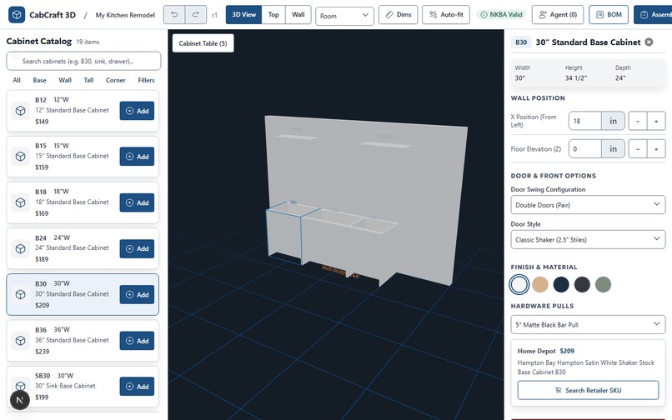Switch to 3D View

(243, 14)
